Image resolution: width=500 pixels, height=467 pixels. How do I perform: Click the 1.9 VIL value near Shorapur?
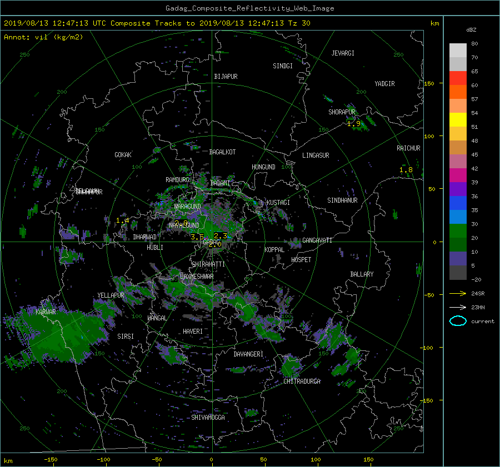pos(354,124)
